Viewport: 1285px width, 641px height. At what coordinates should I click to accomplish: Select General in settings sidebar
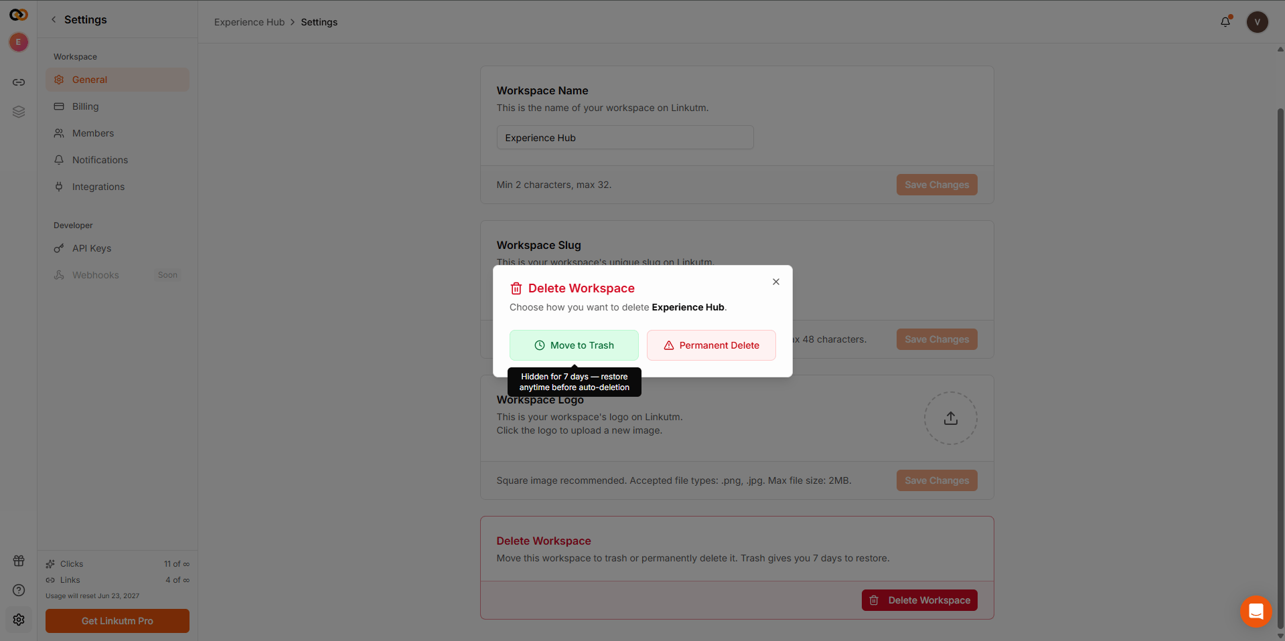pos(117,80)
